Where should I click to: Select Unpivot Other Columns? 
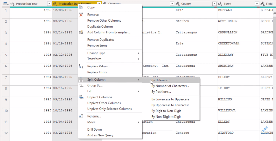(110, 103)
